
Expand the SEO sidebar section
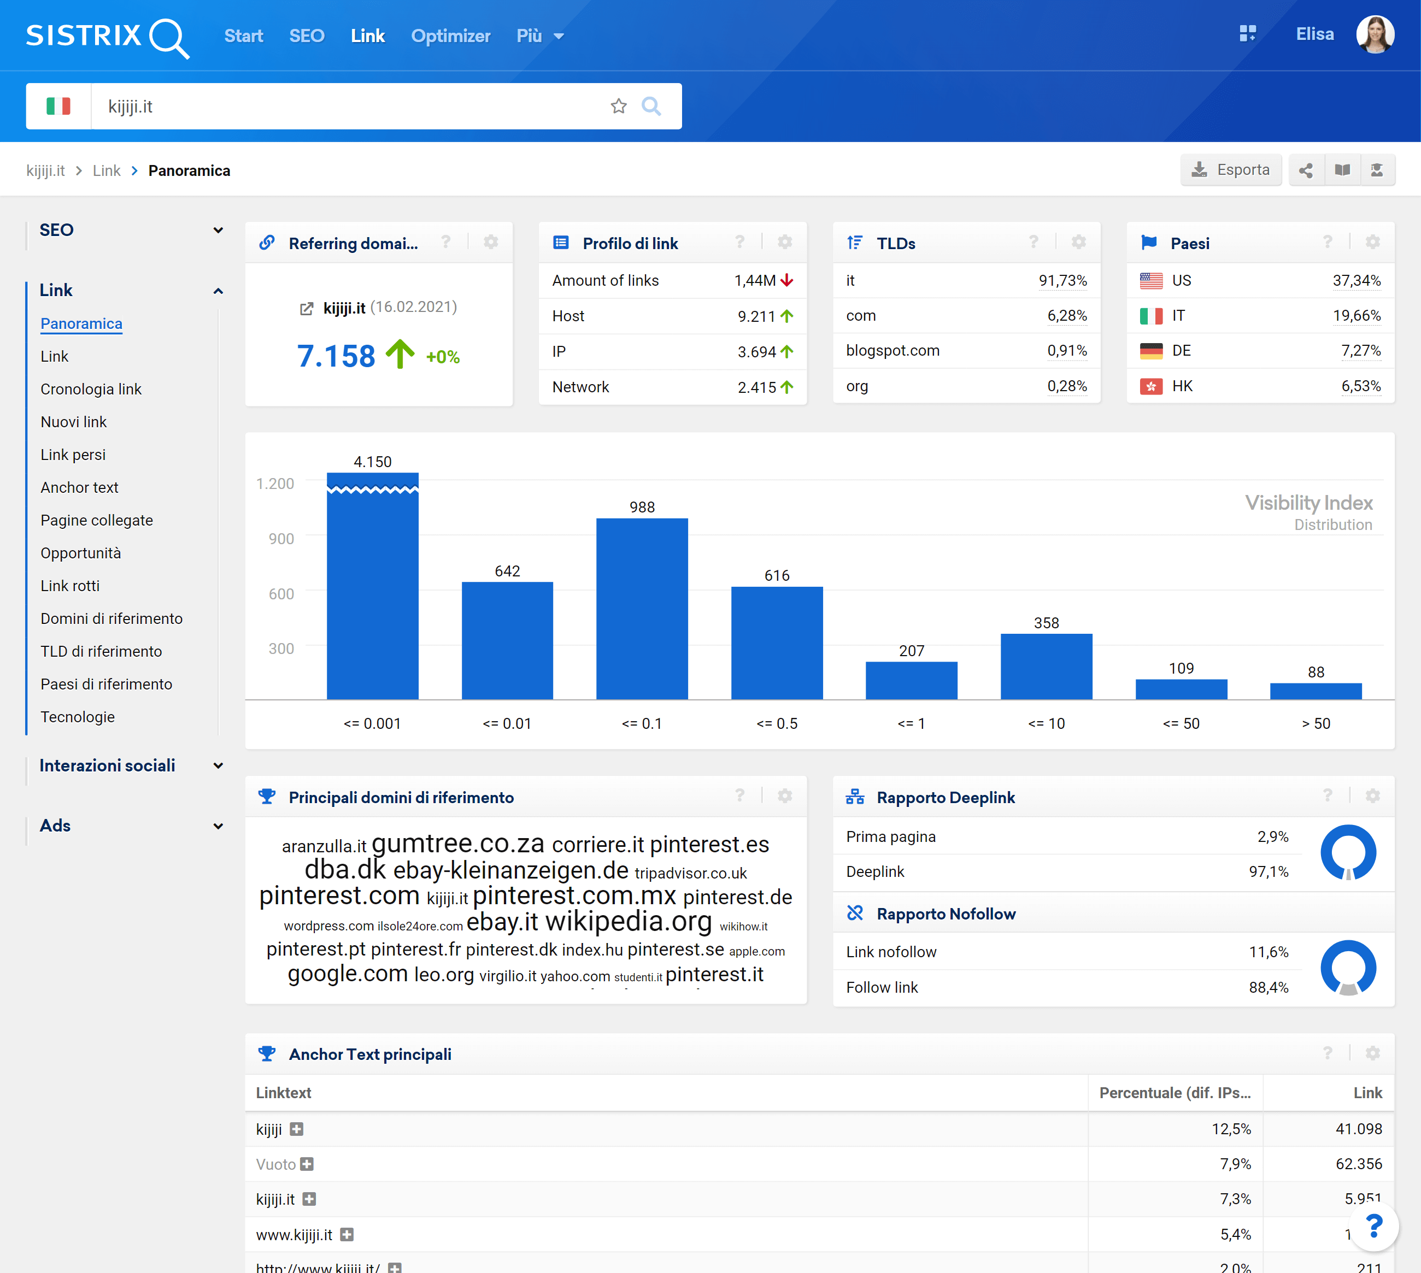pyautogui.click(x=218, y=230)
